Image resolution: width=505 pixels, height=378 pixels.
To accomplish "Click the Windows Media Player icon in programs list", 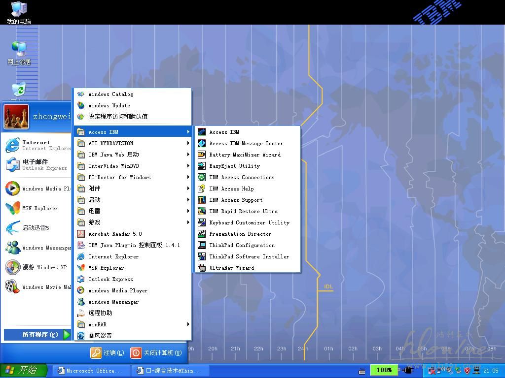I will click(81, 290).
